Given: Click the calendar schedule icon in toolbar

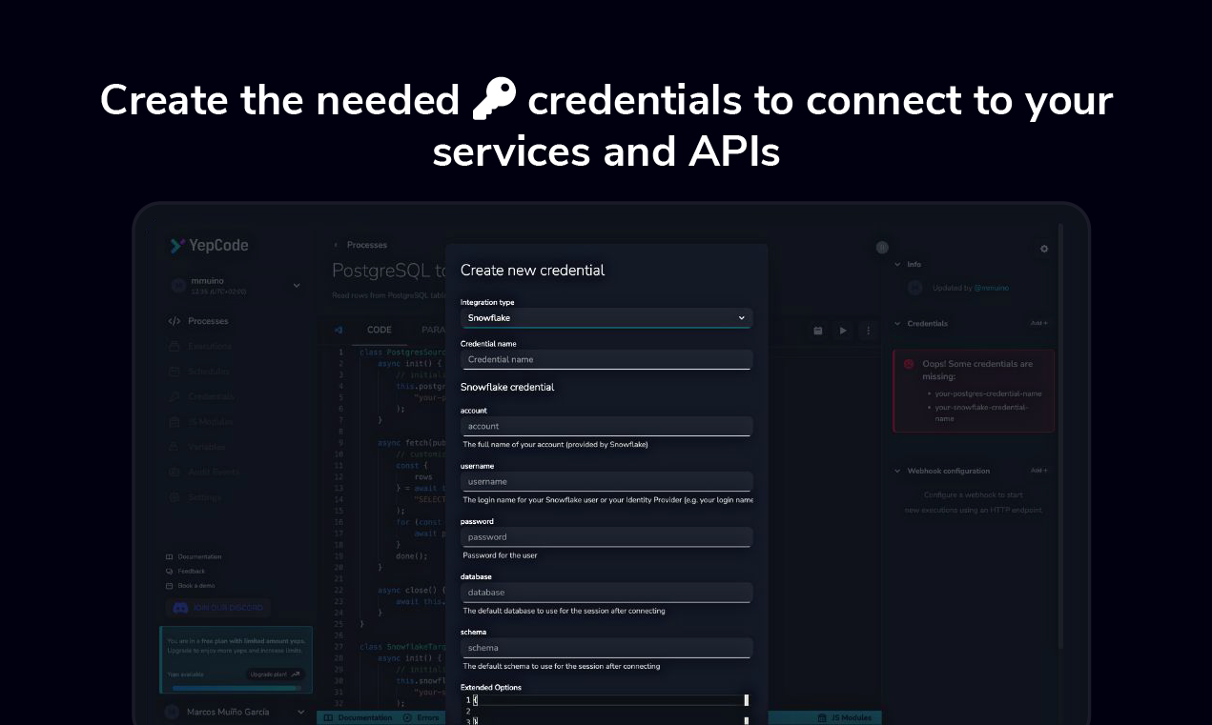Looking at the screenshot, I should pos(818,331).
